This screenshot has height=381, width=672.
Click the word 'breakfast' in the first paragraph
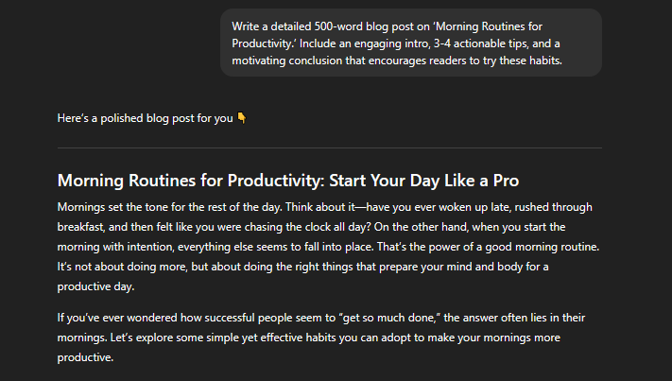[x=81, y=227]
